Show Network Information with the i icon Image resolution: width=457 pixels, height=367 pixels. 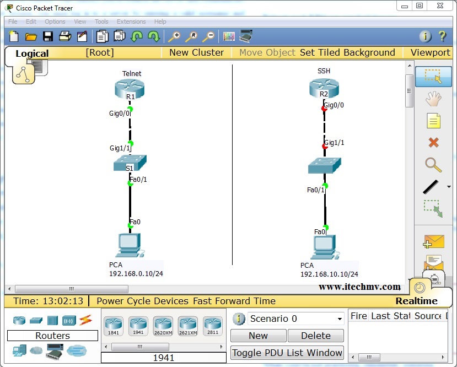tap(425, 36)
